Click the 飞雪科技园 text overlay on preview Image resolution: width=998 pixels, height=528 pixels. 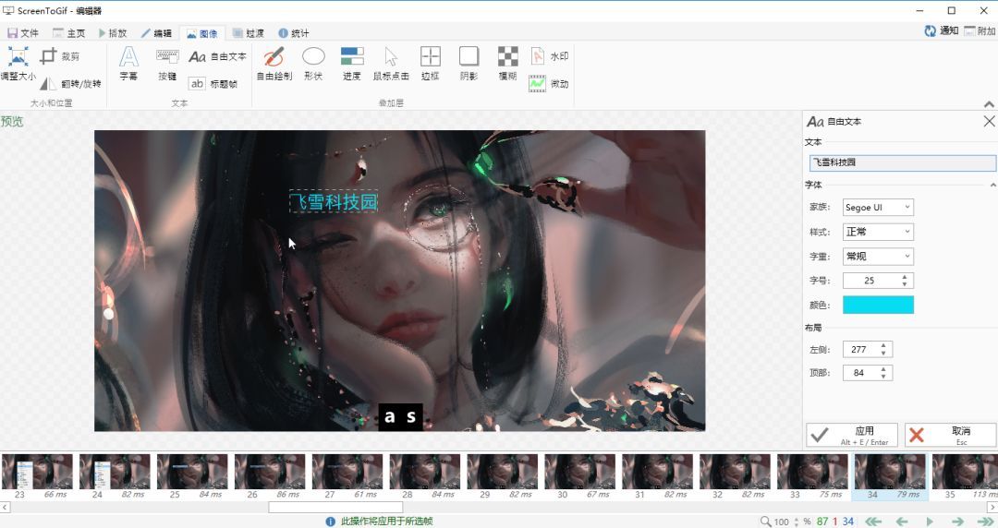(x=334, y=201)
